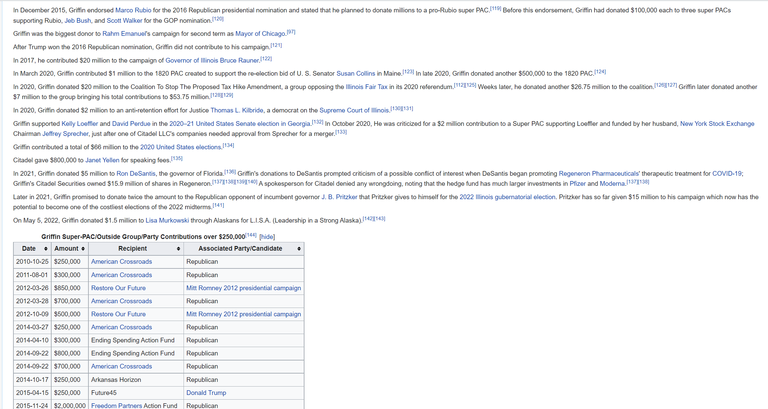768x409 pixels.
Task: Hide the contributions table via [hide]
Action: (x=267, y=237)
